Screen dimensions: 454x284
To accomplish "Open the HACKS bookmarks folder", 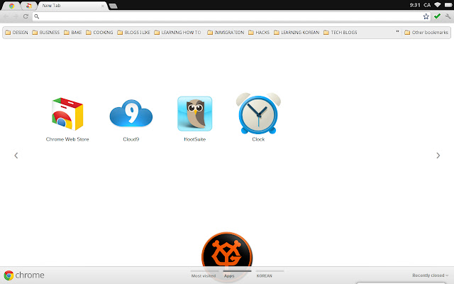I will pyautogui.click(x=259, y=33).
